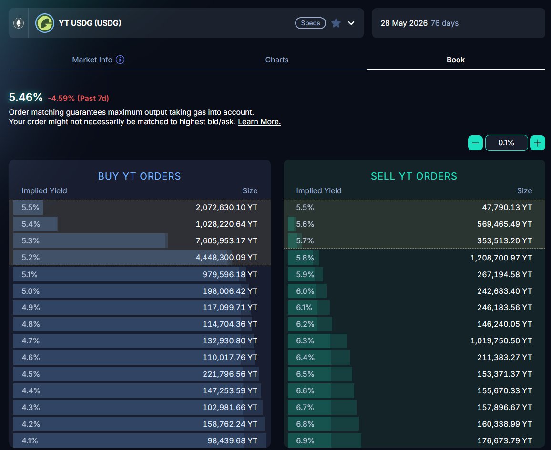This screenshot has width=551, height=450.
Task: Select buy order at 4.6% yield
Action: tap(140, 357)
